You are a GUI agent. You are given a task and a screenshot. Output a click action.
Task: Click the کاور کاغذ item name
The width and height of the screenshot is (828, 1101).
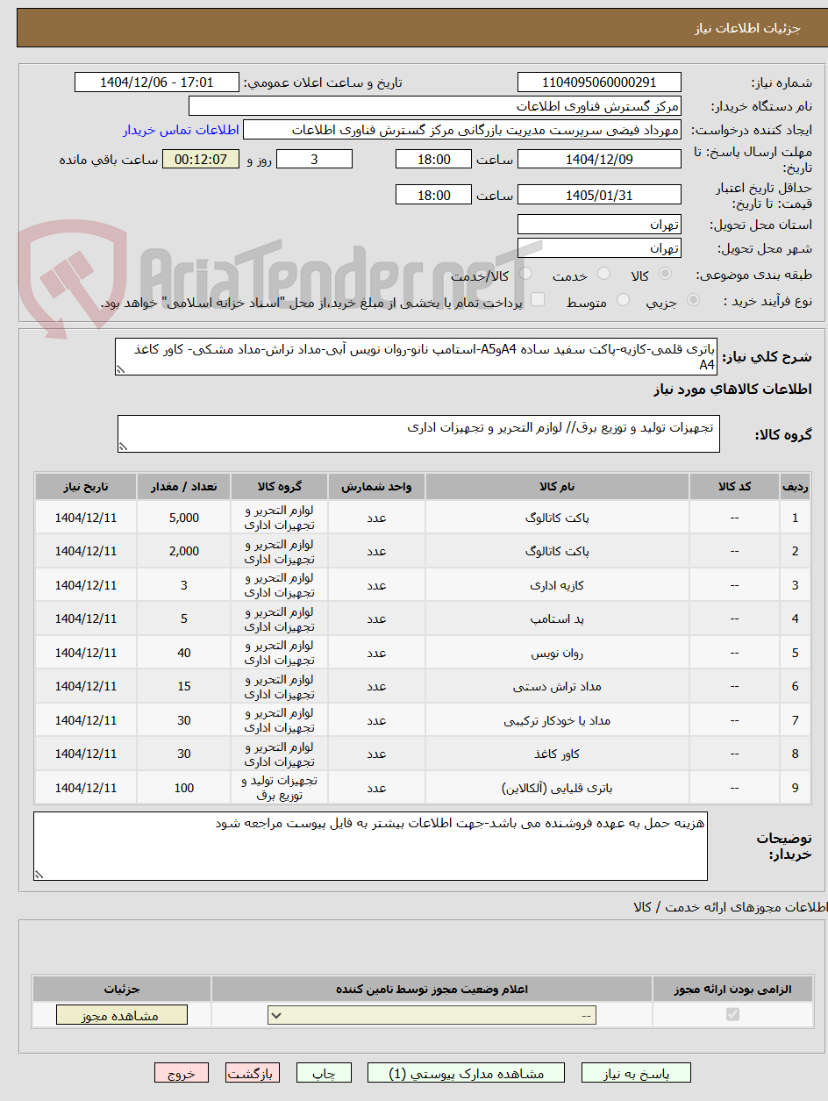(x=558, y=754)
